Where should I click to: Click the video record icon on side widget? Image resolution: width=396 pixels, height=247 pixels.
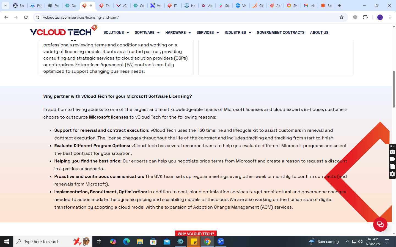click(392, 159)
